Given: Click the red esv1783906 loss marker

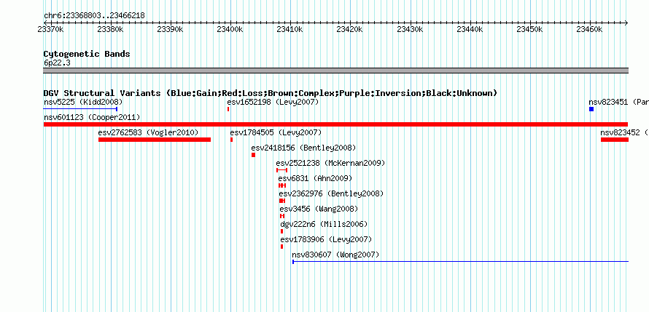Looking at the screenshot, I should pos(282,247).
